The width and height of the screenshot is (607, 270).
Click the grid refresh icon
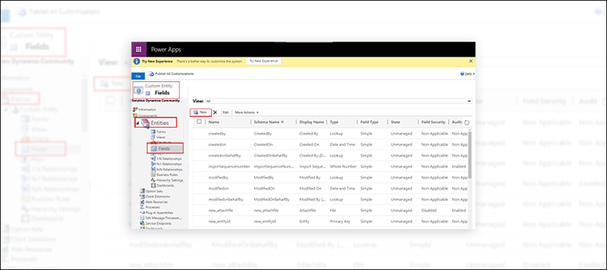(x=467, y=122)
